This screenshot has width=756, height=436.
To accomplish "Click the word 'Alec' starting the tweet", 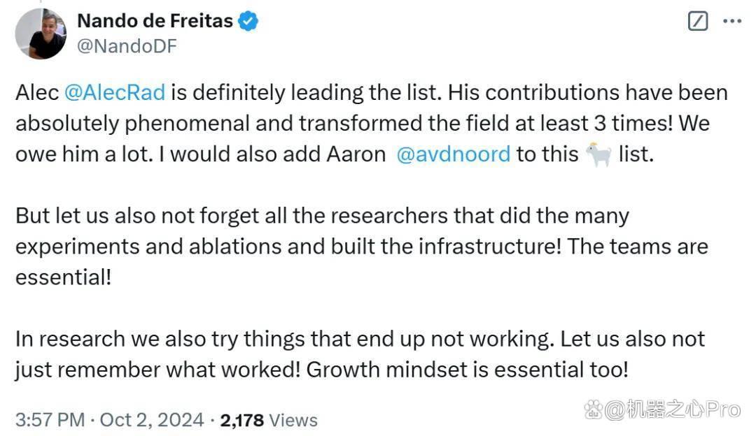I will click(x=37, y=92).
